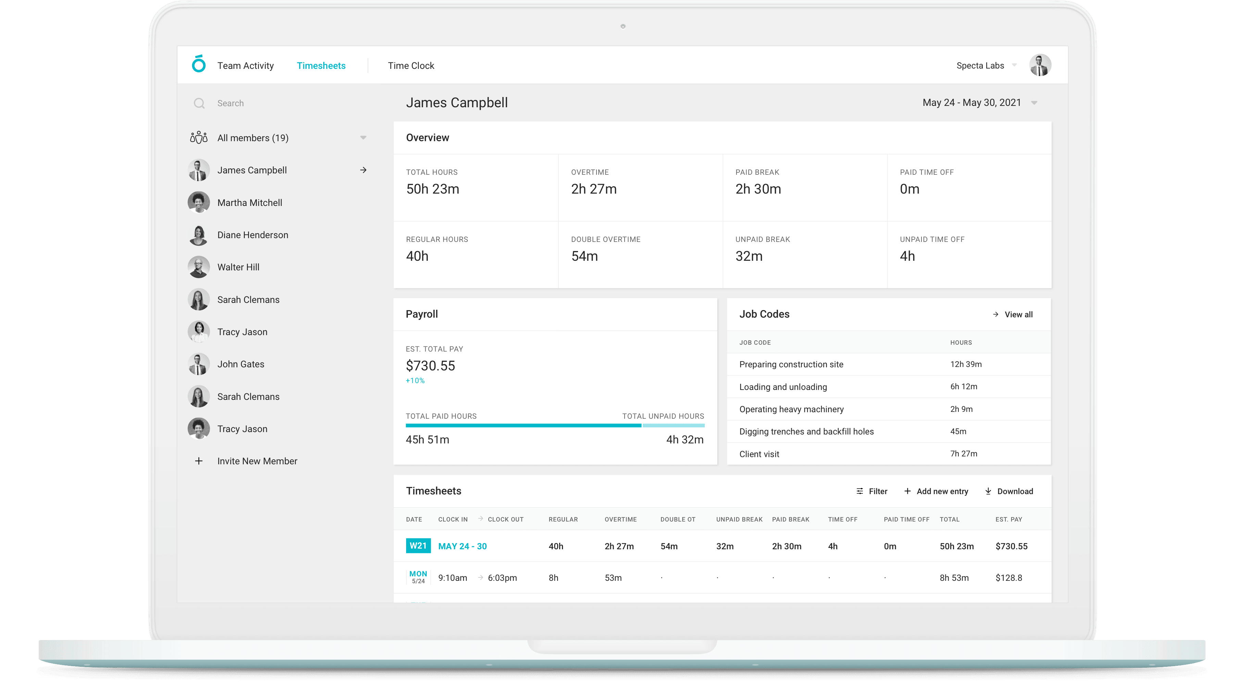Click the MAY 24 - 30 week link

462,546
